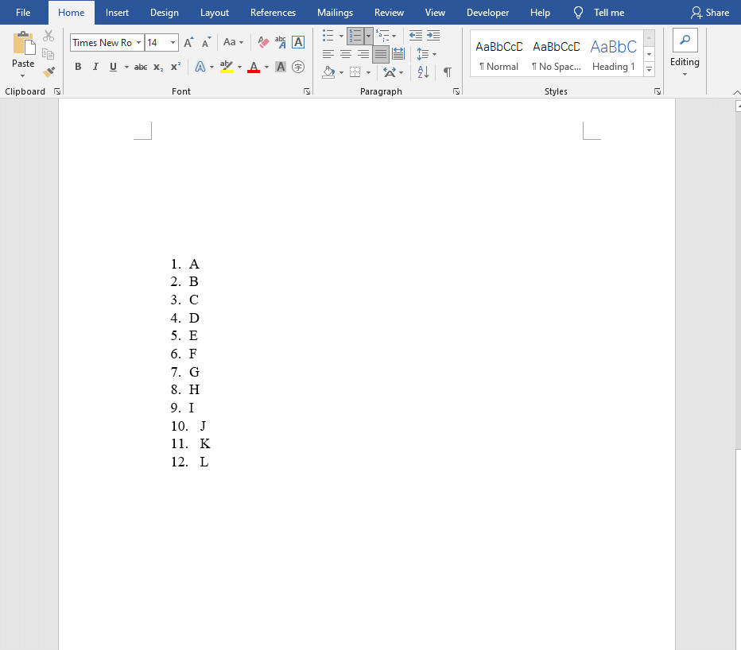Expand underline style dropdown arrow
The width and height of the screenshot is (741, 650).
[126, 67]
